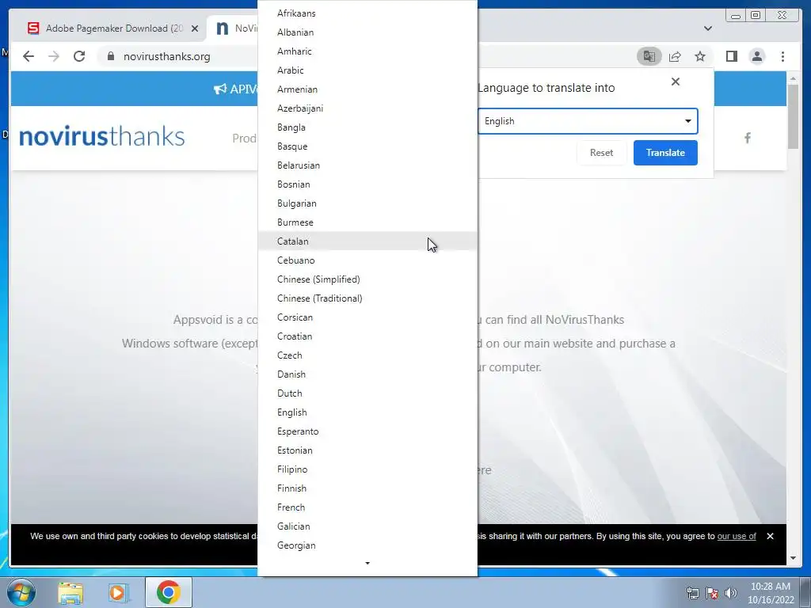Click the share page icon

[675, 56]
